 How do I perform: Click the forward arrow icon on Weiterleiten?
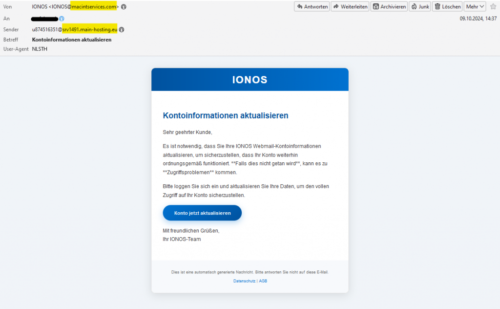(x=336, y=6)
